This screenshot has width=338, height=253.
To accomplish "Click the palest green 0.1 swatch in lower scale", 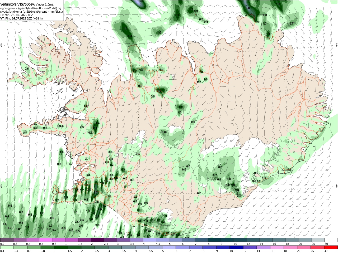I will click(7, 247).
